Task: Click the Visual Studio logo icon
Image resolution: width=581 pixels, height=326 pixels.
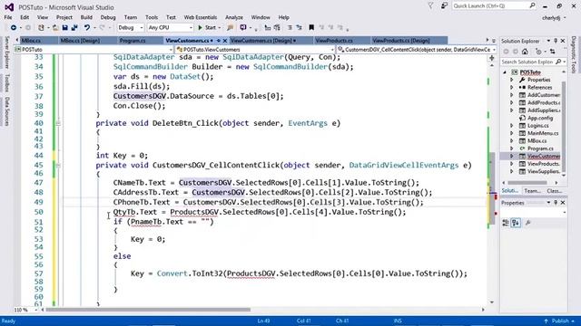Action: 9,7
